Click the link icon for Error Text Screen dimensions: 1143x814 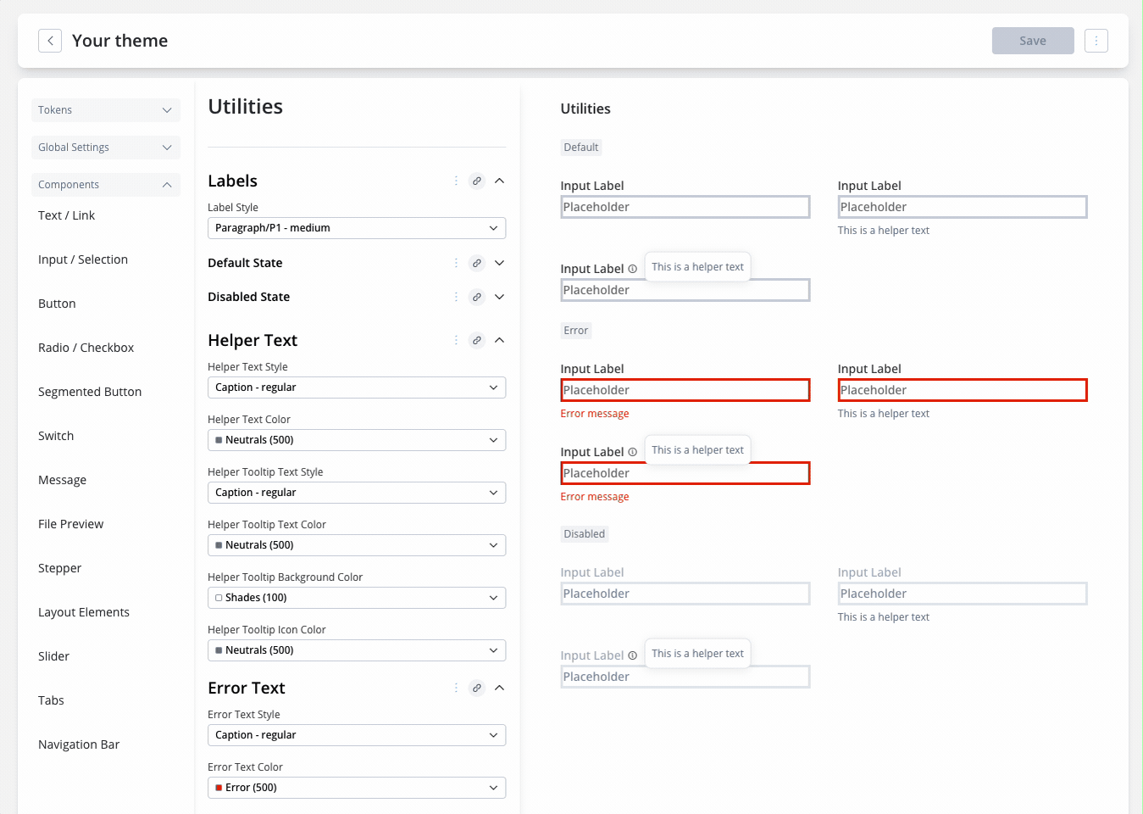pyautogui.click(x=477, y=688)
